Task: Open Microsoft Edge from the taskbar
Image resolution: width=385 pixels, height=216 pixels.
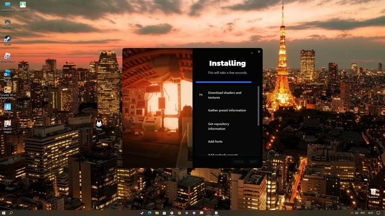Action: pos(149,213)
